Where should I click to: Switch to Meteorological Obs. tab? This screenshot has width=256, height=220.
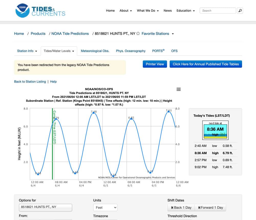point(95,51)
